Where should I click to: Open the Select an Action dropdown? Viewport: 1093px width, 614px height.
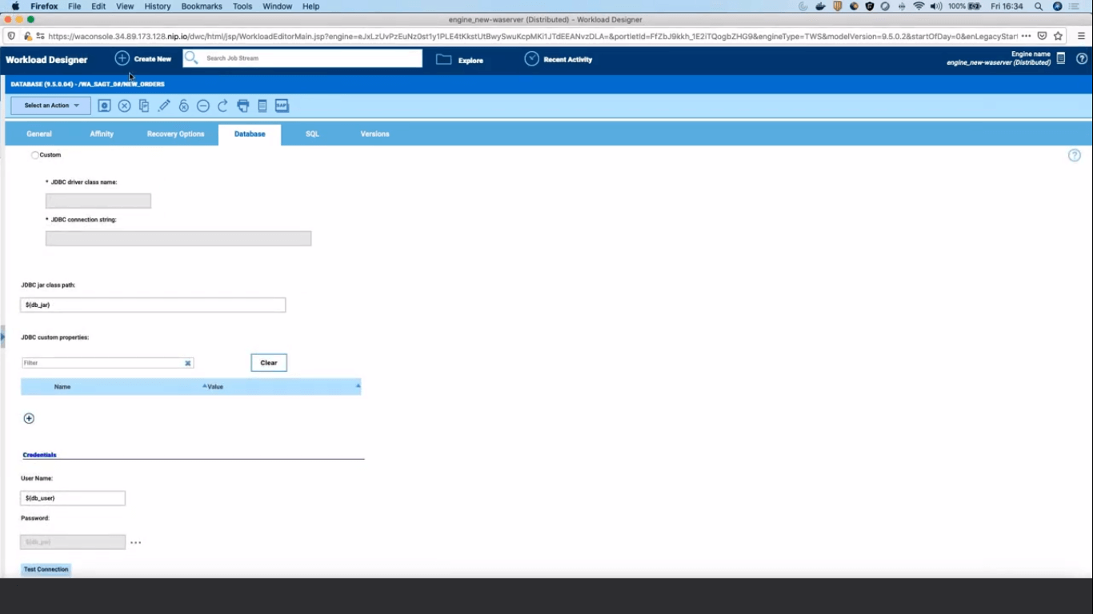coord(50,105)
